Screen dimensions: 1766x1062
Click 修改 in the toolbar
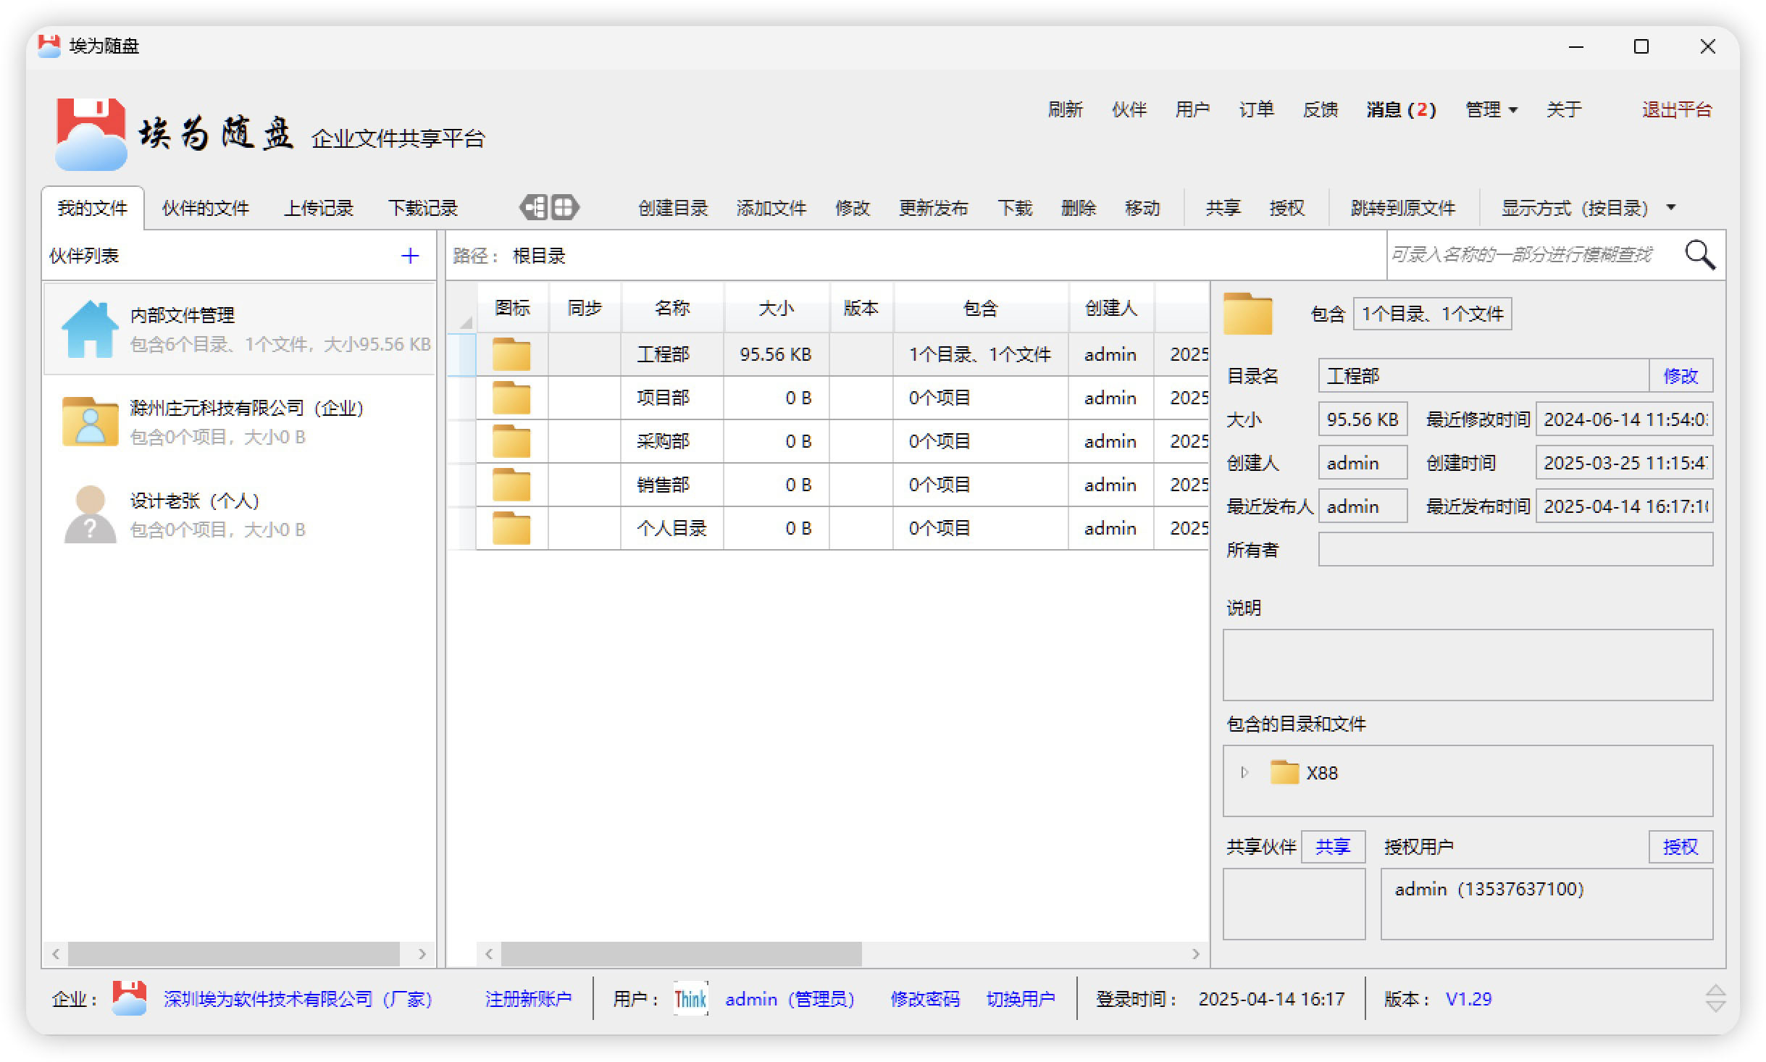pyautogui.click(x=853, y=209)
